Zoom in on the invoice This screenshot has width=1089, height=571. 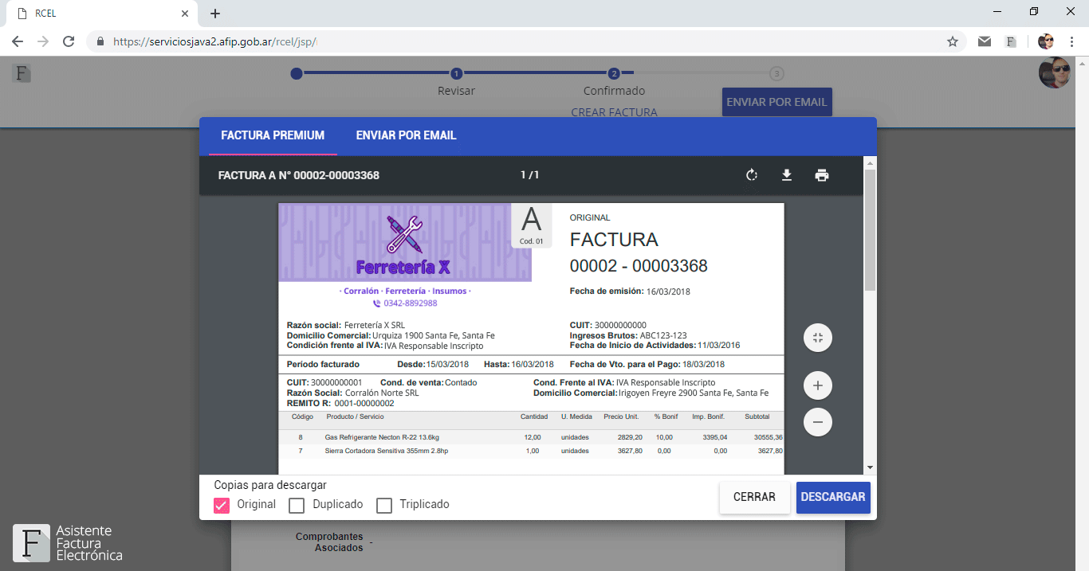pyautogui.click(x=817, y=385)
